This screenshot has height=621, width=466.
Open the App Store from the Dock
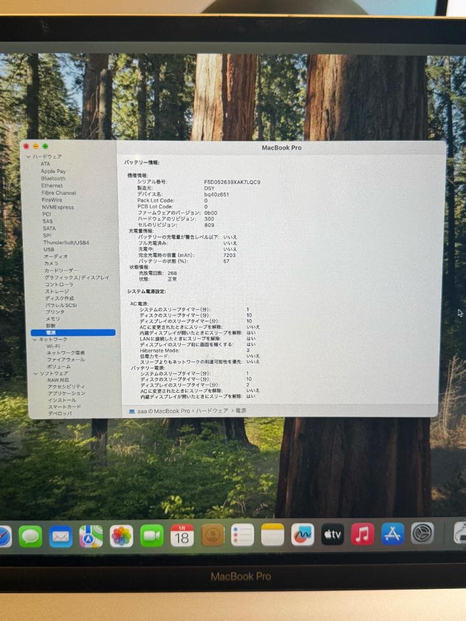tap(392, 535)
